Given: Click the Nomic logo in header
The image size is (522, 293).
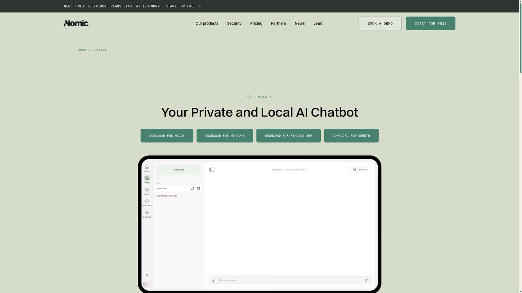Looking at the screenshot, I should [x=77, y=23].
